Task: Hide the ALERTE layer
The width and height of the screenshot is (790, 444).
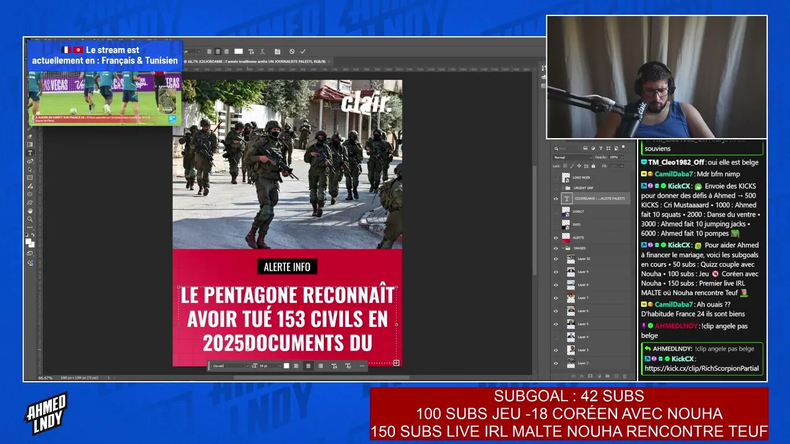Action: [555, 237]
